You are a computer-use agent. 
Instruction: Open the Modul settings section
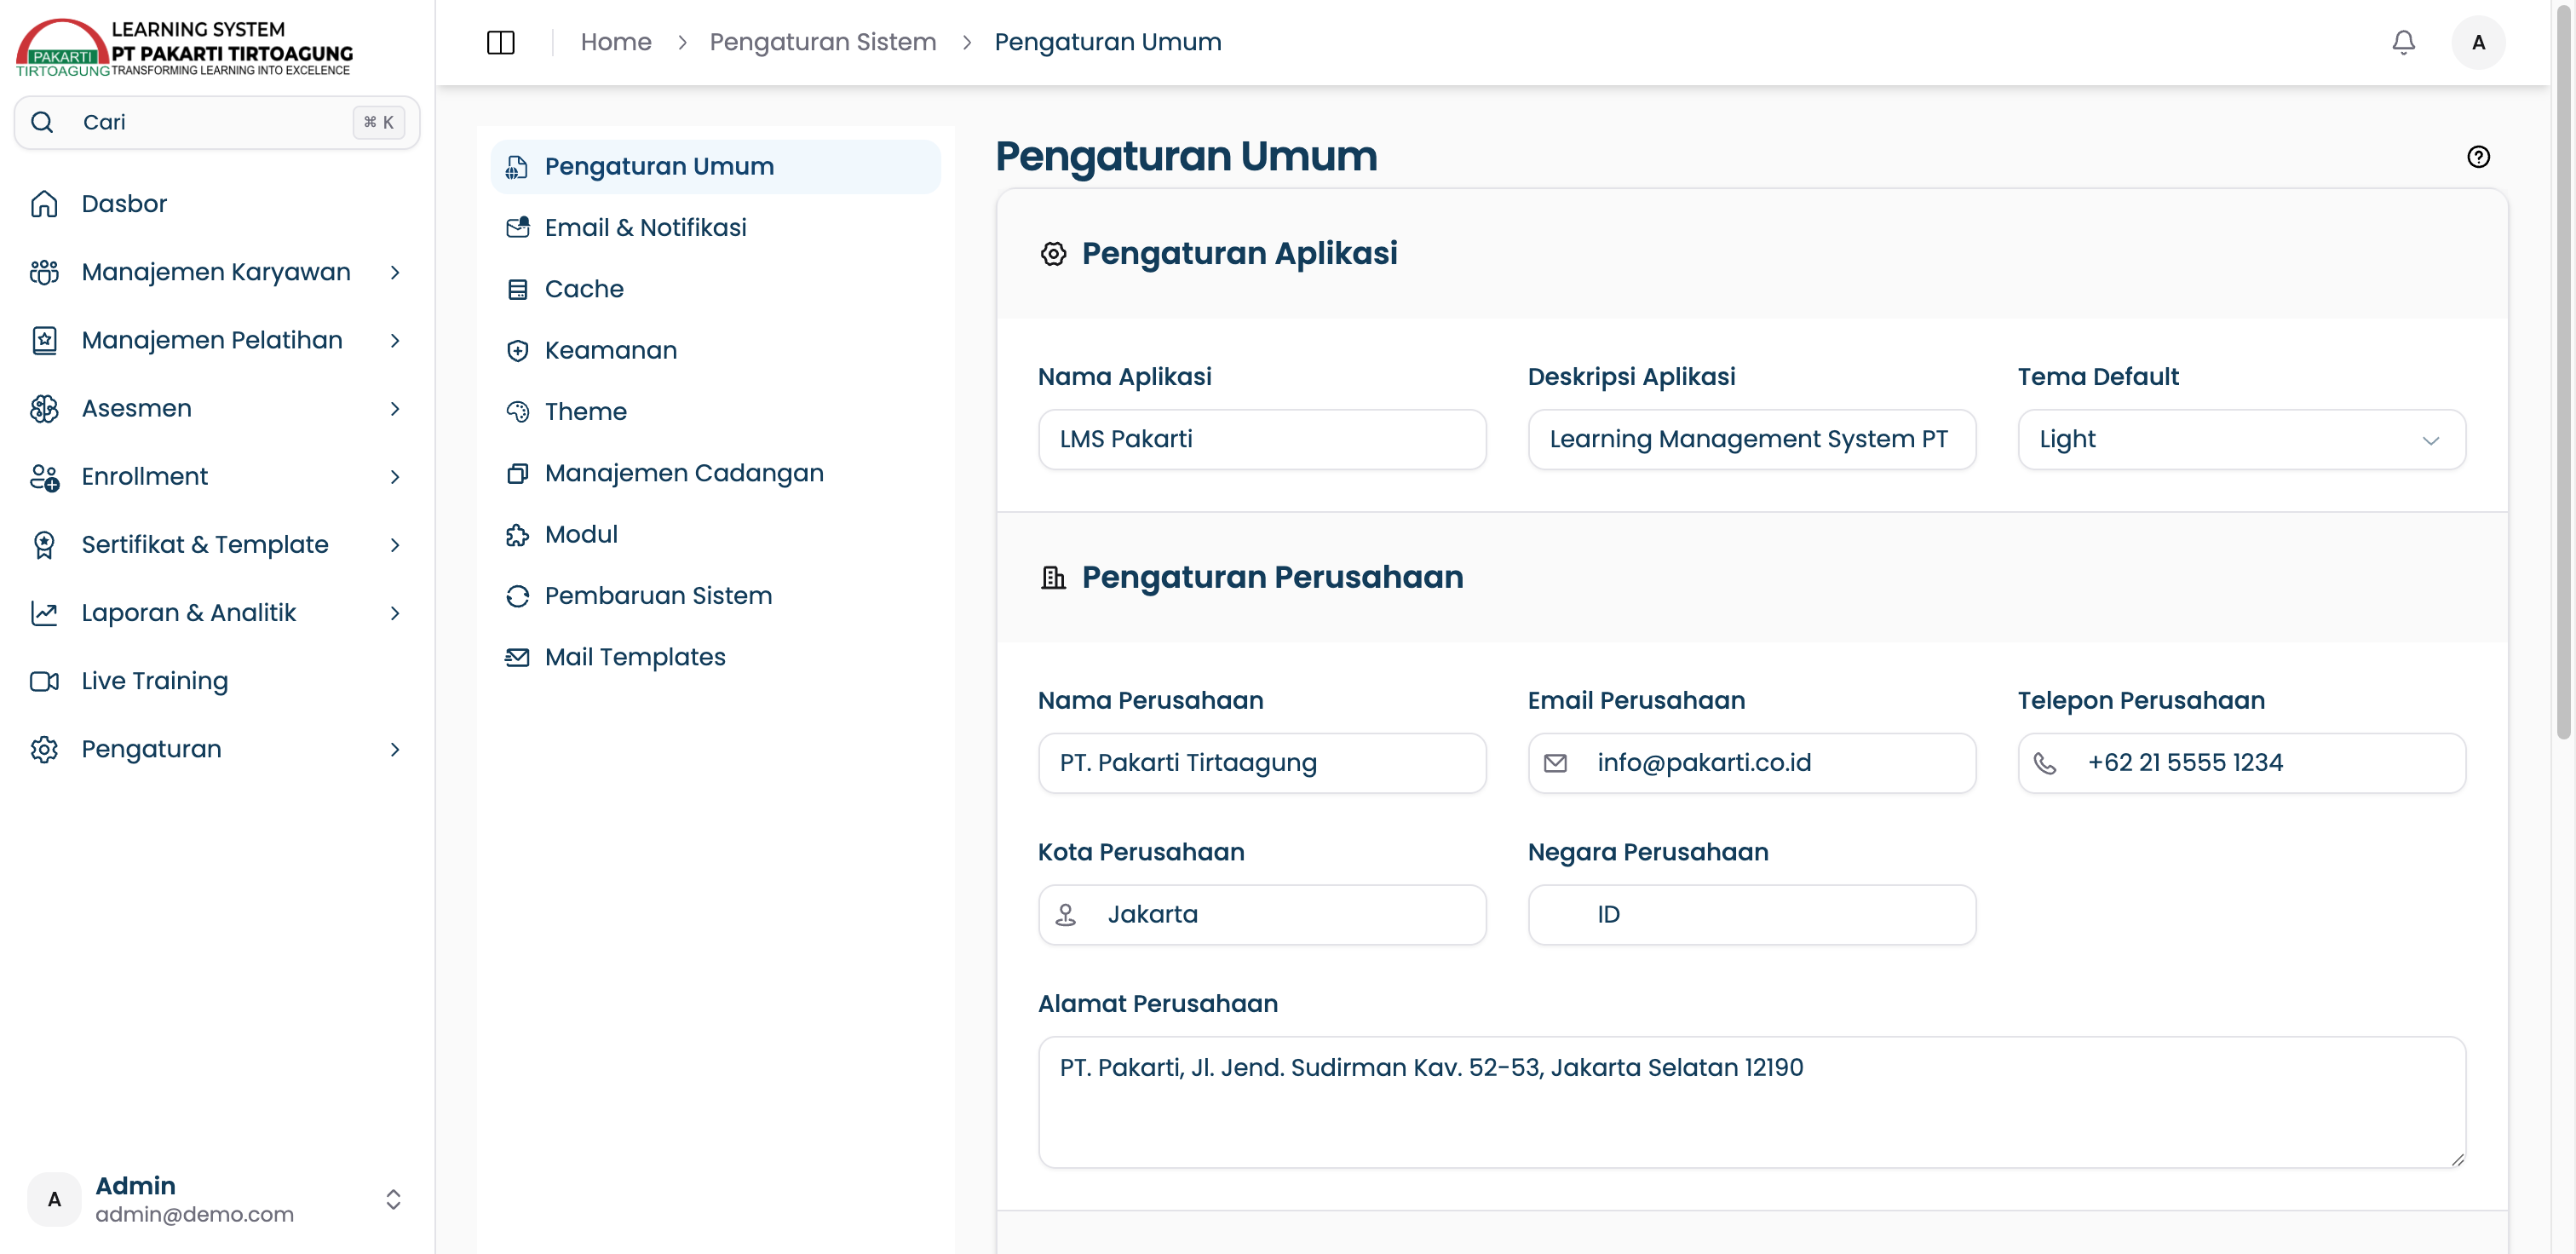coord(715,534)
